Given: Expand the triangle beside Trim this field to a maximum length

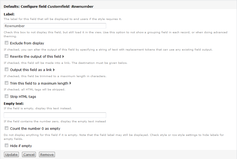Looking at the screenshot, I should [x=70, y=83].
